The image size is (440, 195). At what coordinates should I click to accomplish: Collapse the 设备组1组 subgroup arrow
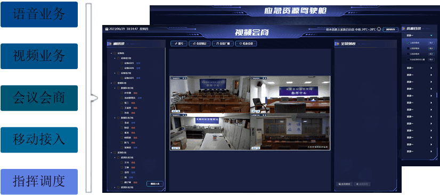(115, 58)
